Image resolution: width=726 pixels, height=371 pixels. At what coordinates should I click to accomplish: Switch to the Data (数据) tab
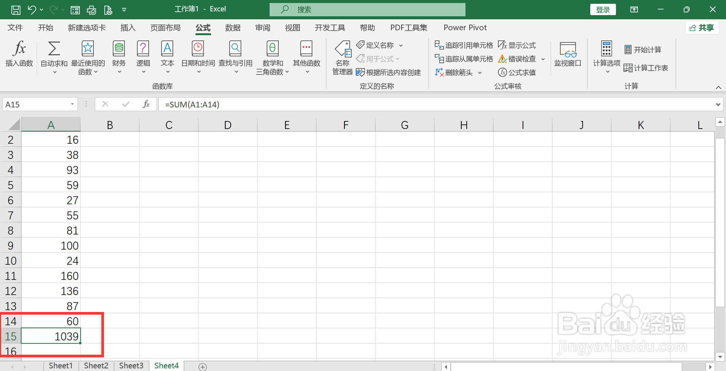233,28
